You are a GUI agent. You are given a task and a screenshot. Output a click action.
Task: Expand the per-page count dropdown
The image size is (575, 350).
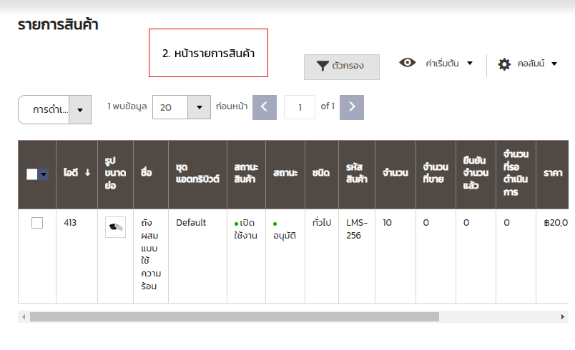(x=199, y=107)
